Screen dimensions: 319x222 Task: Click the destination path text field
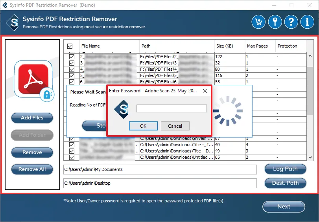pyautogui.click(x=160, y=183)
